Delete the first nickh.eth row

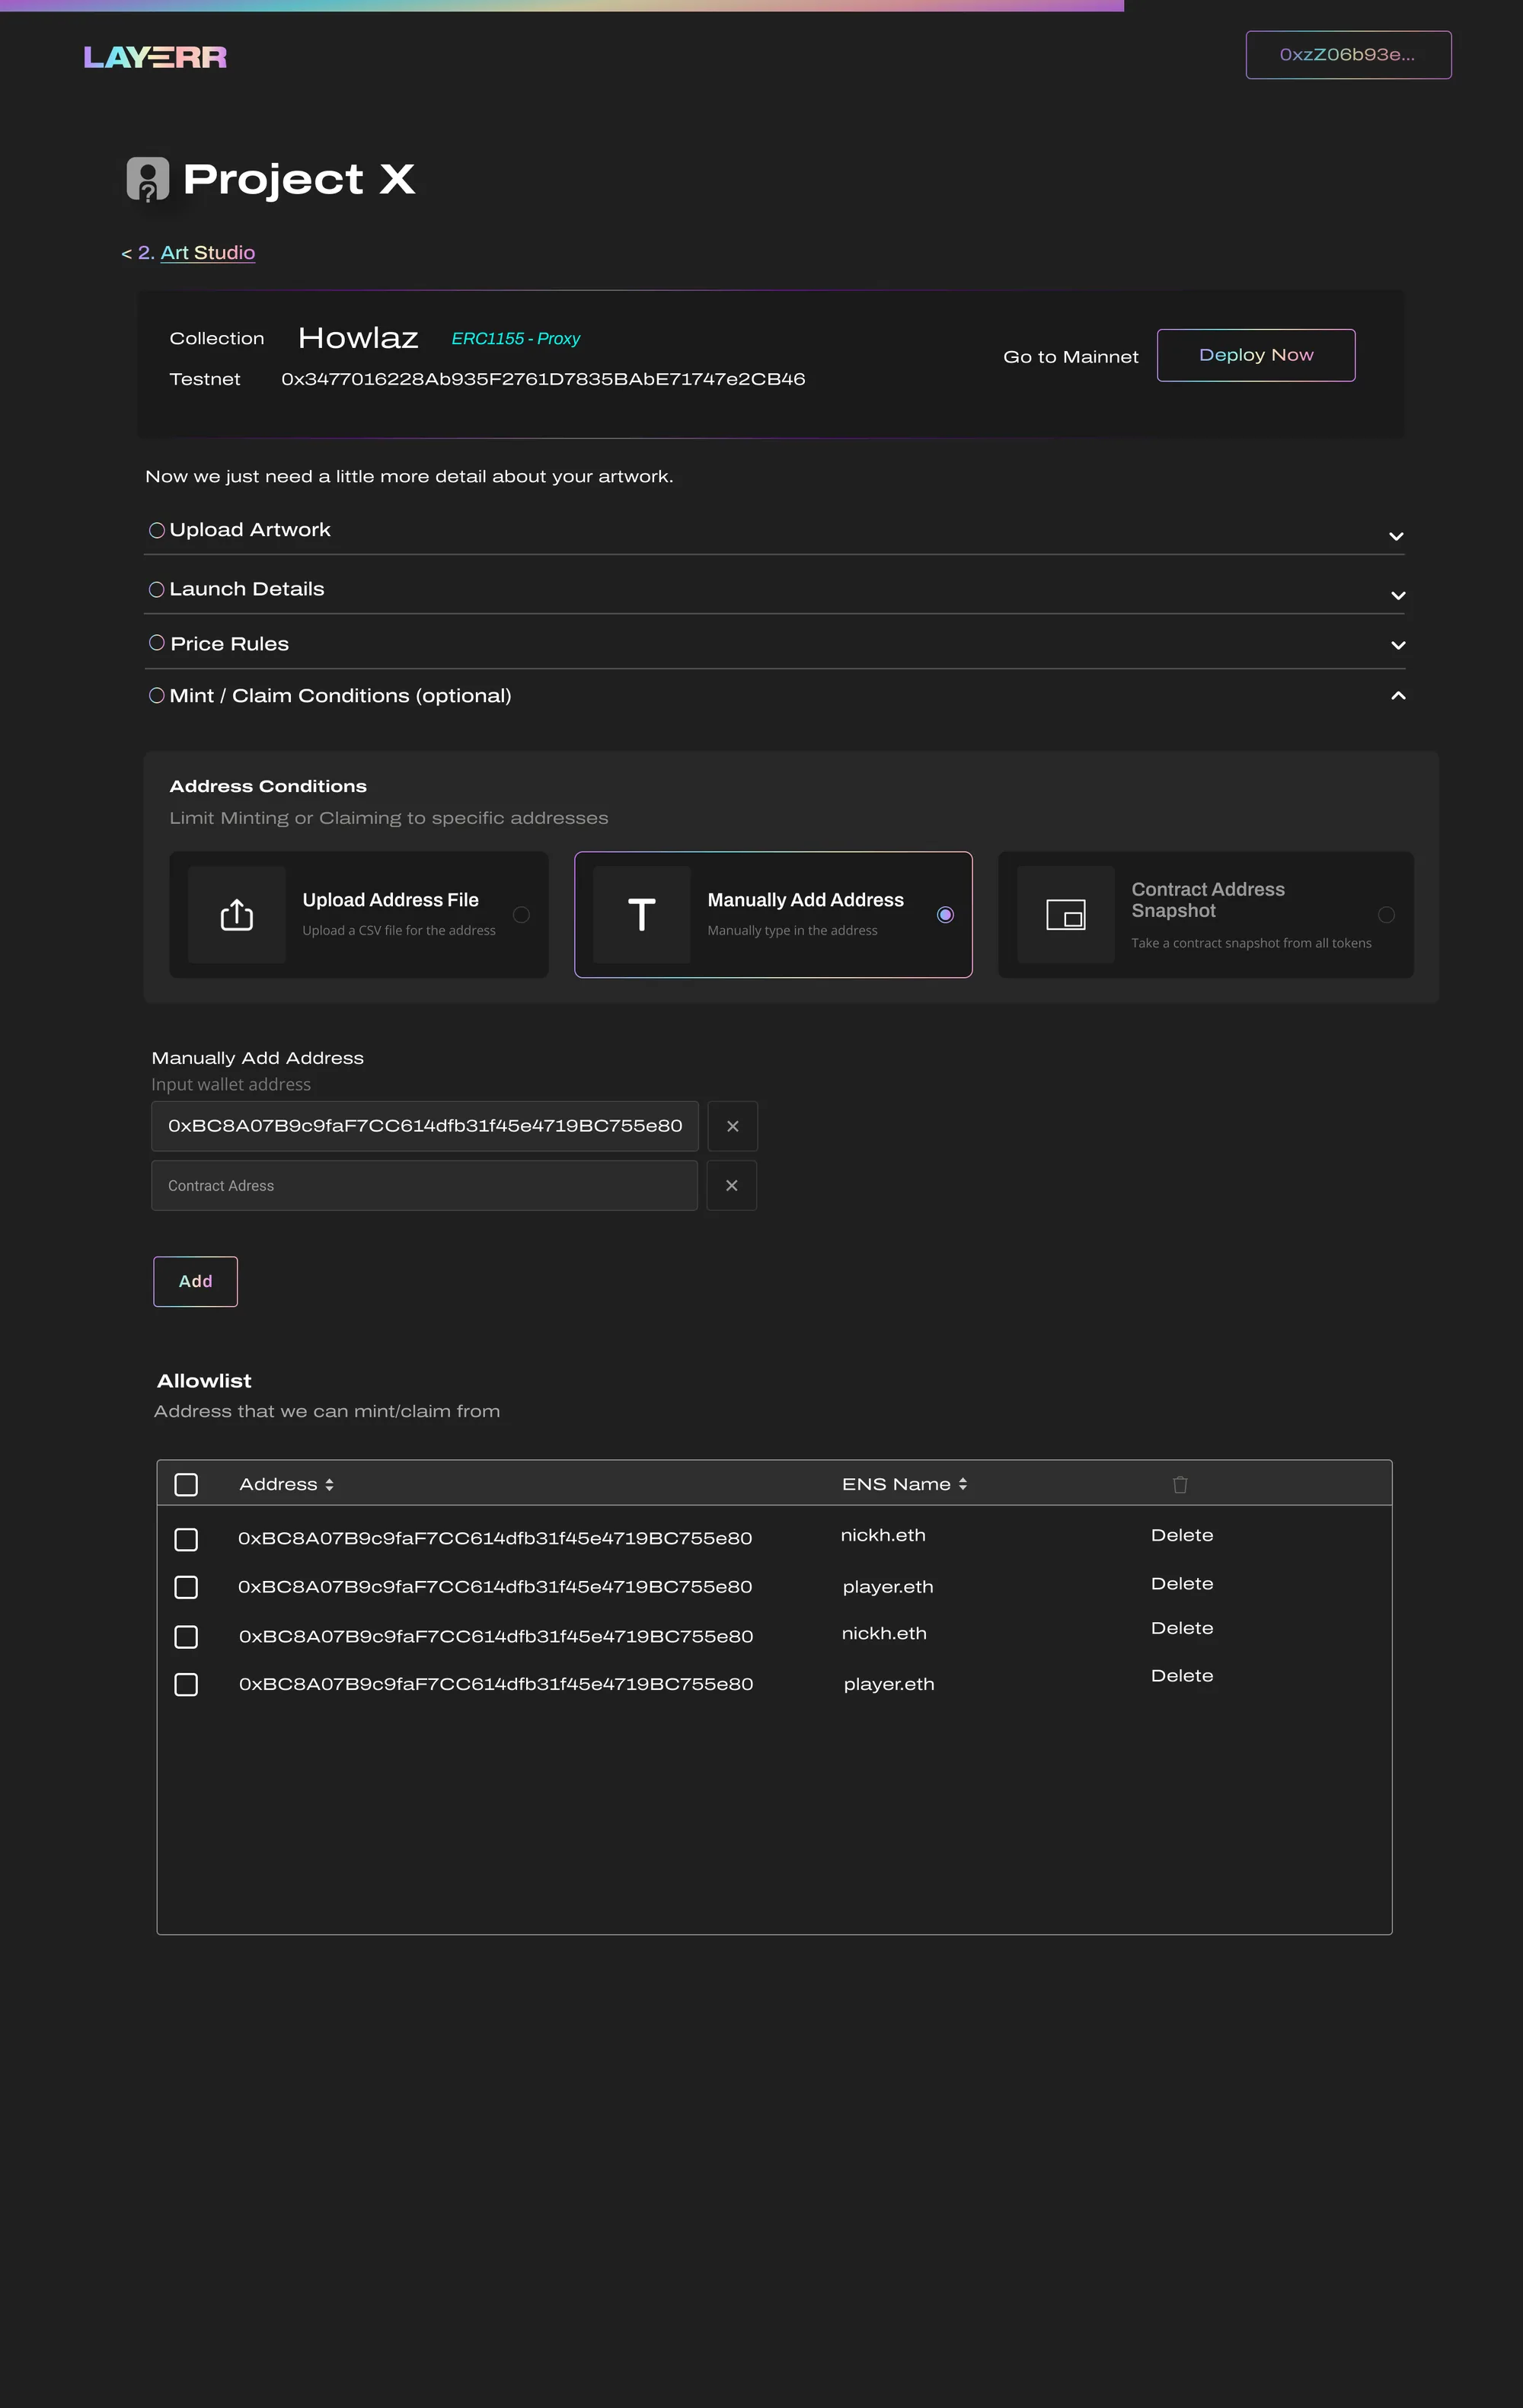pyautogui.click(x=1182, y=1535)
